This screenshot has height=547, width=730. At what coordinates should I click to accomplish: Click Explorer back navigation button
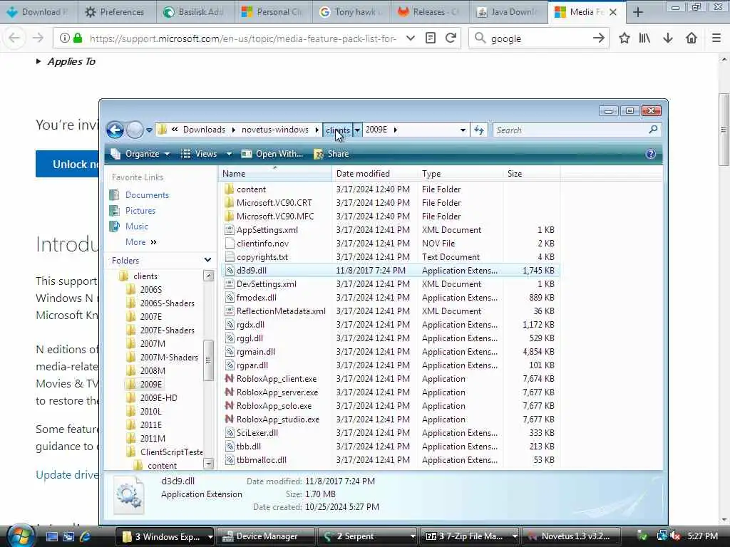pos(115,130)
